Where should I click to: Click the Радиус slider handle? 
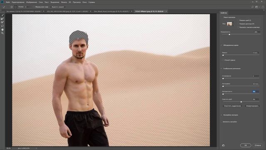click(223, 55)
